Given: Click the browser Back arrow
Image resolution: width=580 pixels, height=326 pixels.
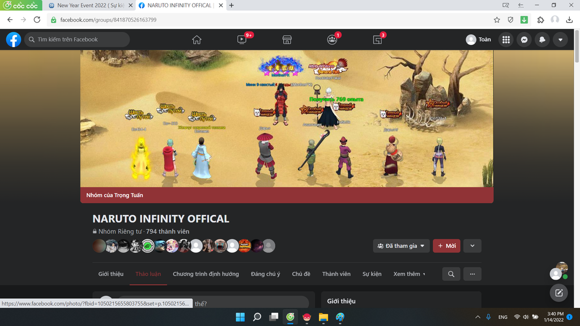Looking at the screenshot, I should point(10,20).
